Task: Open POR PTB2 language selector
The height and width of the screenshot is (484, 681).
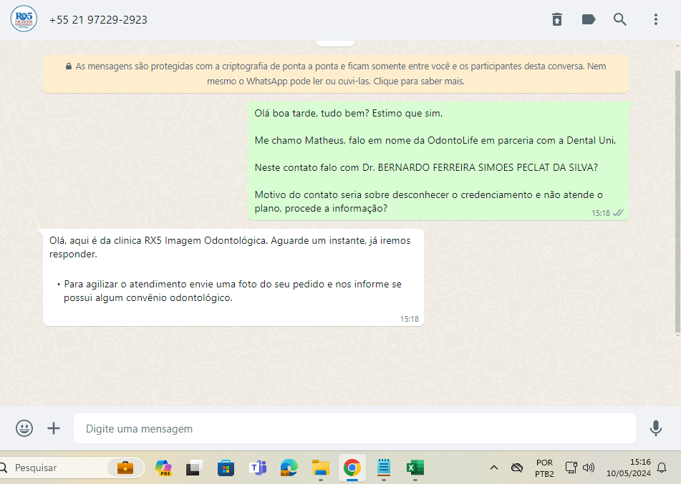Action: tap(545, 468)
